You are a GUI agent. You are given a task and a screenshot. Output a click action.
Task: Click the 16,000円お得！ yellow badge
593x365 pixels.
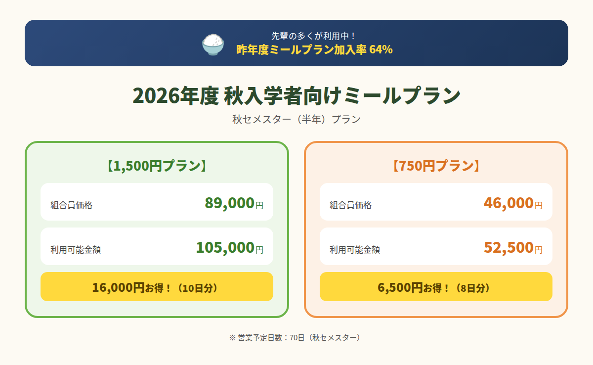tap(157, 287)
